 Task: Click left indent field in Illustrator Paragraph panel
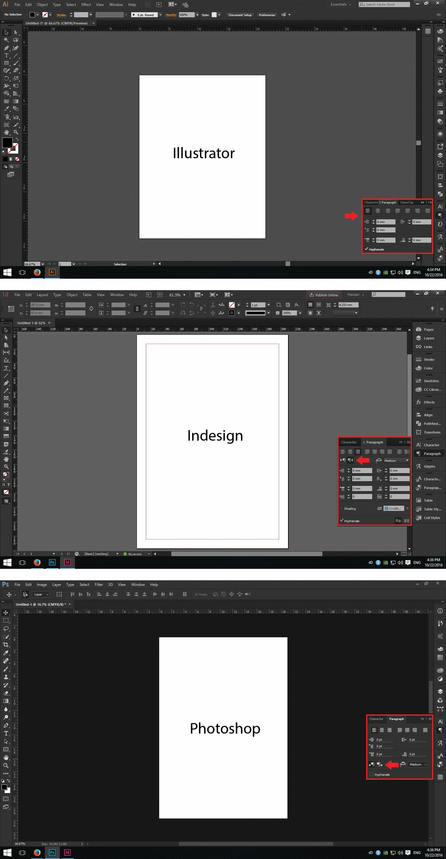pos(386,222)
